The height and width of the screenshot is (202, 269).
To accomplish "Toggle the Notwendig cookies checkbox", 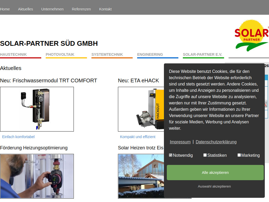I will 170,155.
